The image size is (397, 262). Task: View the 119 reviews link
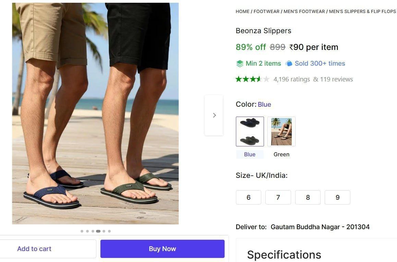(336, 79)
